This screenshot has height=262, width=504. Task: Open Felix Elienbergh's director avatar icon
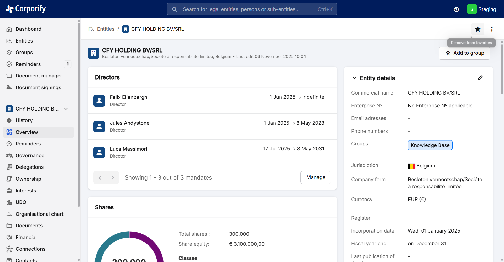[x=99, y=101]
